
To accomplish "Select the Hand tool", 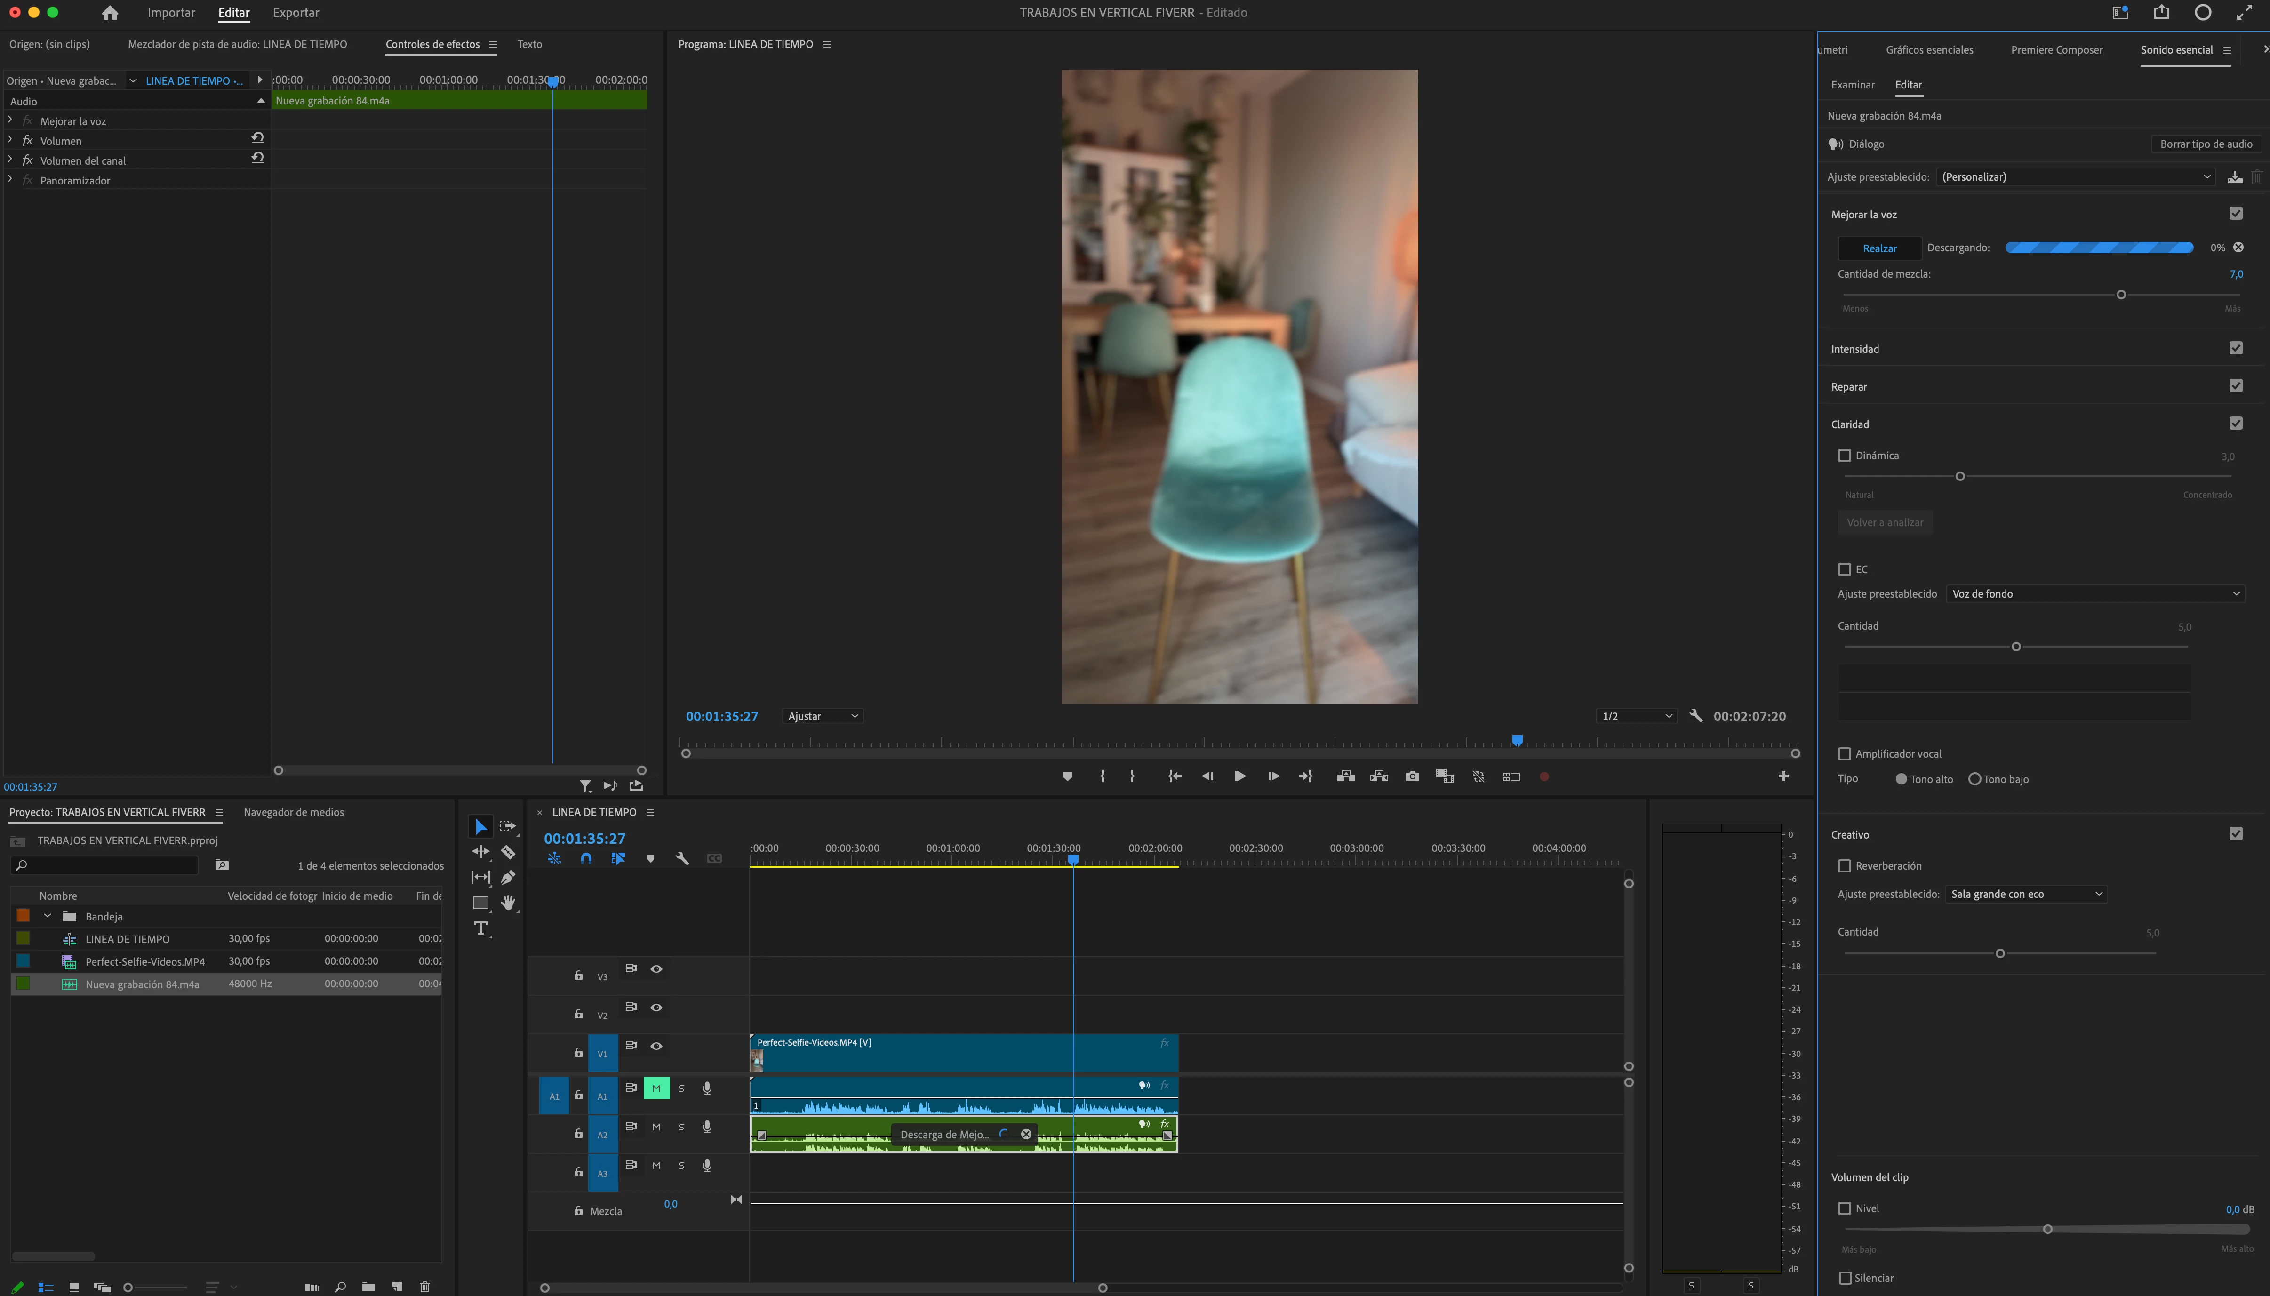I will (x=508, y=903).
